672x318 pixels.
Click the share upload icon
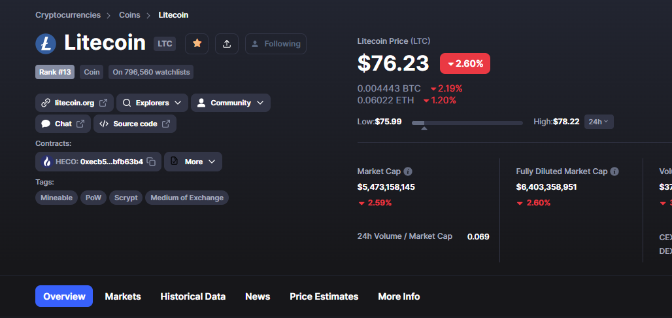pyautogui.click(x=227, y=44)
